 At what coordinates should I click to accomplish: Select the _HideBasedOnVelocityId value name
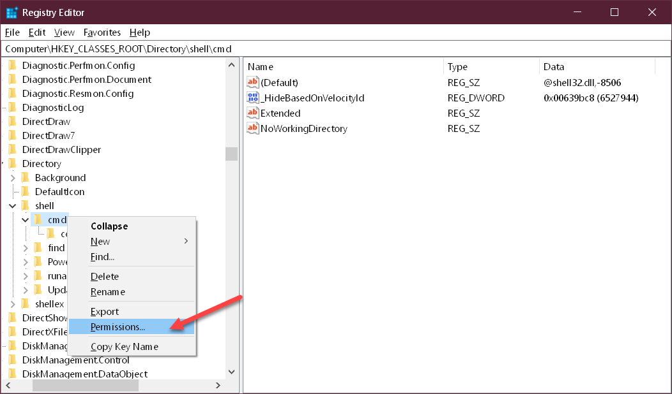coord(312,98)
